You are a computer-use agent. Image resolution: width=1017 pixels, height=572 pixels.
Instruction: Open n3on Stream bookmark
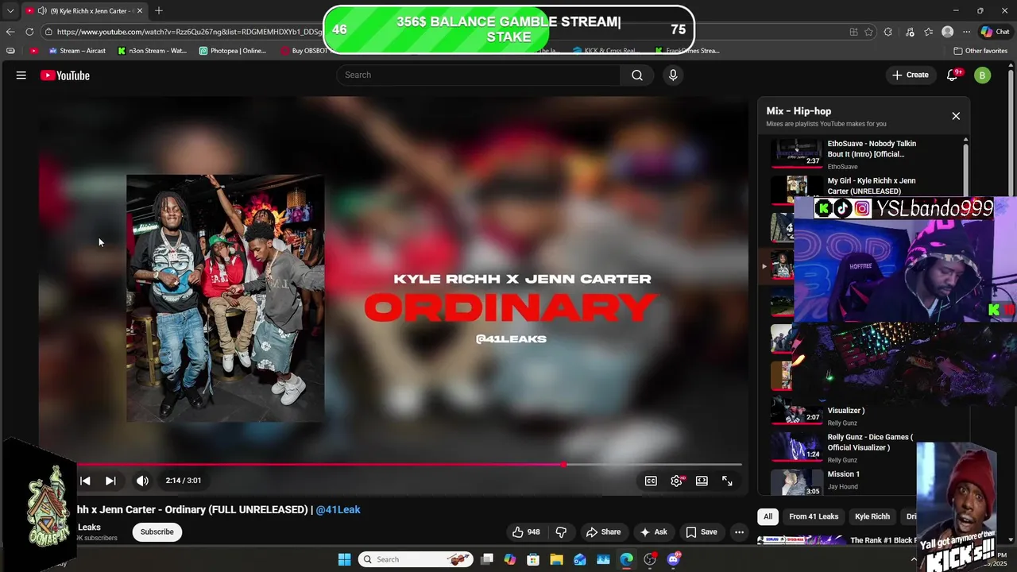point(152,51)
